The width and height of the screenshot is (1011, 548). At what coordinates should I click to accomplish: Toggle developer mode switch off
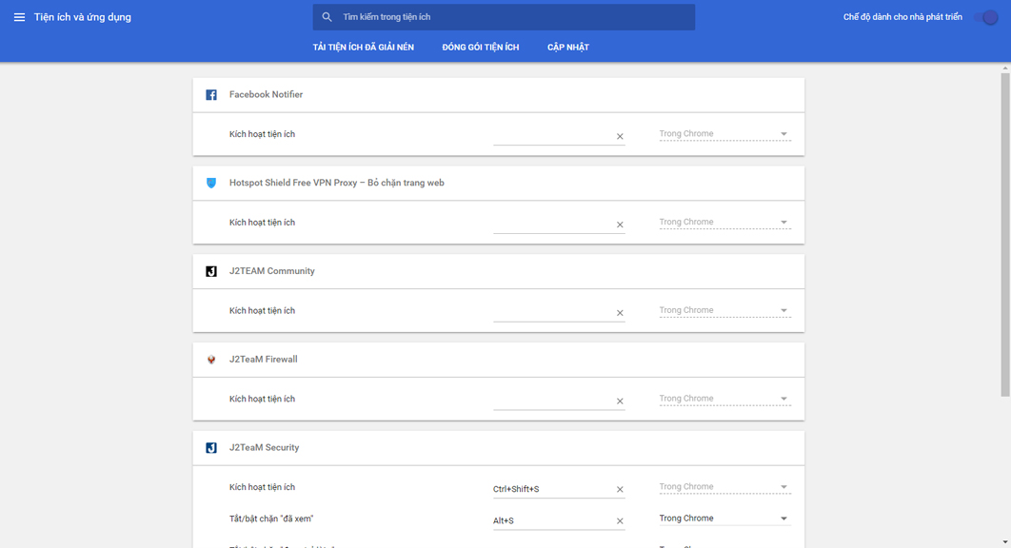tap(986, 17)
